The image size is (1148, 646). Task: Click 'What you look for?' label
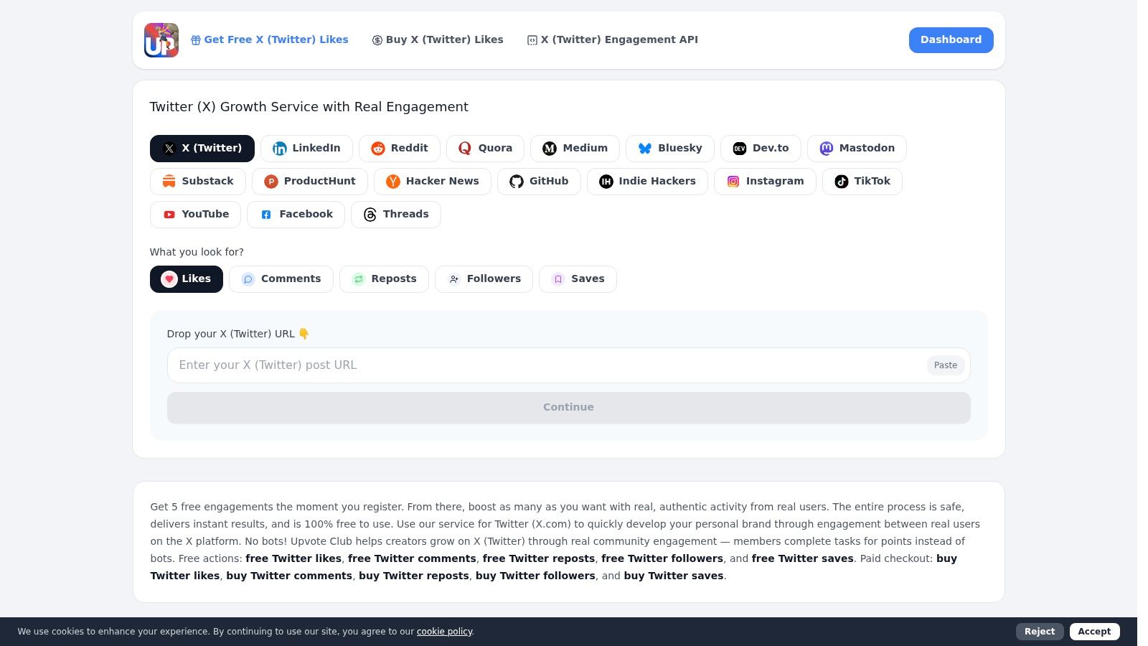(x=197, y=252)
